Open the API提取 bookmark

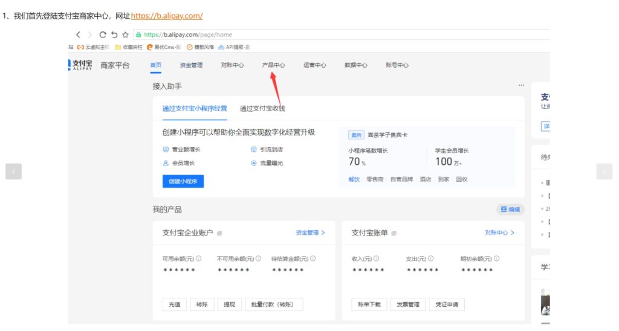coord(234,47)
